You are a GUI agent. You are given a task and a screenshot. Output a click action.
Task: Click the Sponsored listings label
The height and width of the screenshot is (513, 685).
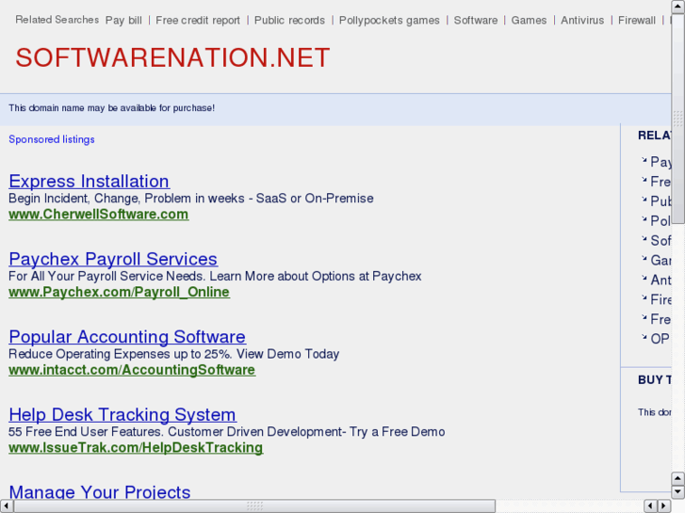tap(52, 139)
